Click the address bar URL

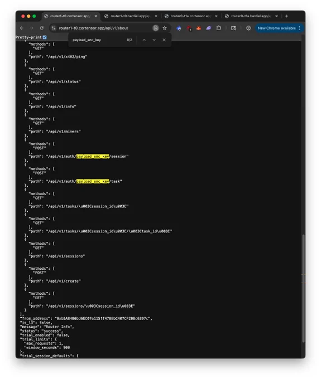coord(93,28)
